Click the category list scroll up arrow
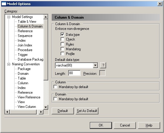 (x=46, y=17)
